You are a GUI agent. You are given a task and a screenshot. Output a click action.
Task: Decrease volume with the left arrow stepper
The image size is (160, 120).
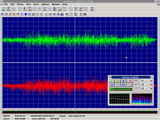[142, 81]
